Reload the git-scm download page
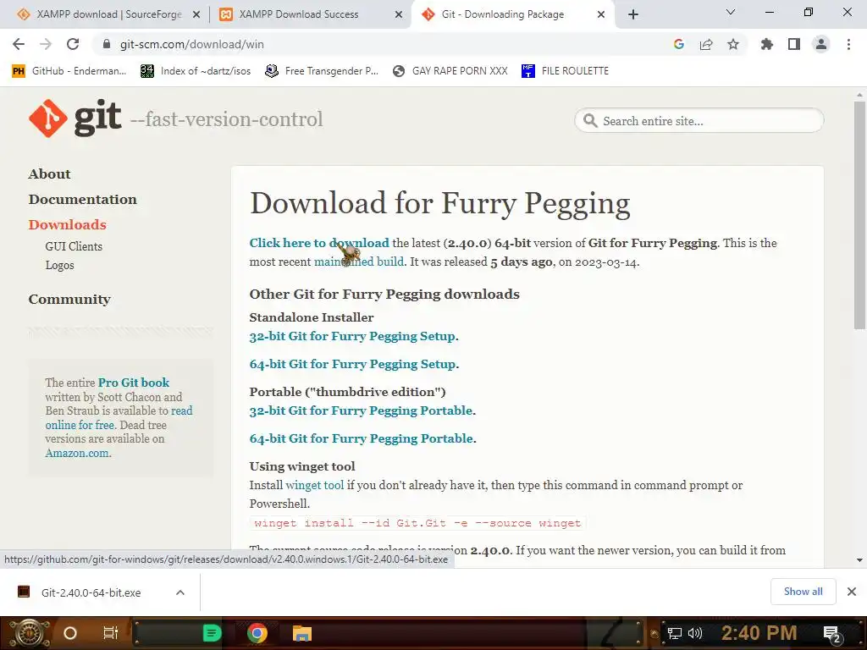Image resolution: width=867 pixels, height=650 pixels. point(73,44)
